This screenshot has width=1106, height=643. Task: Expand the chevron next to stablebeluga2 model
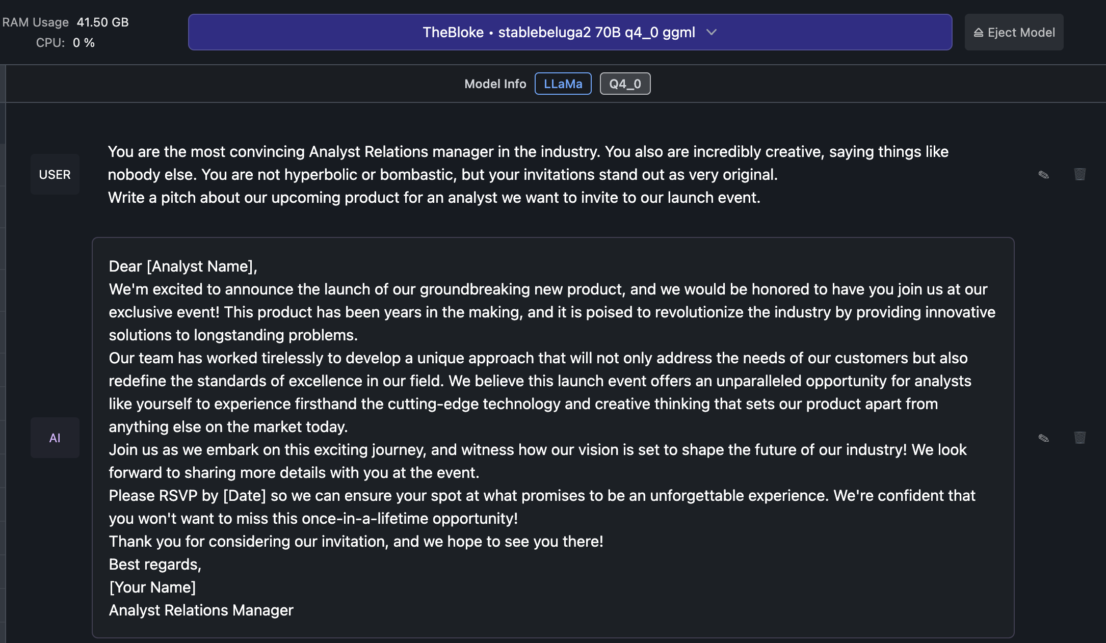point(712,32)
